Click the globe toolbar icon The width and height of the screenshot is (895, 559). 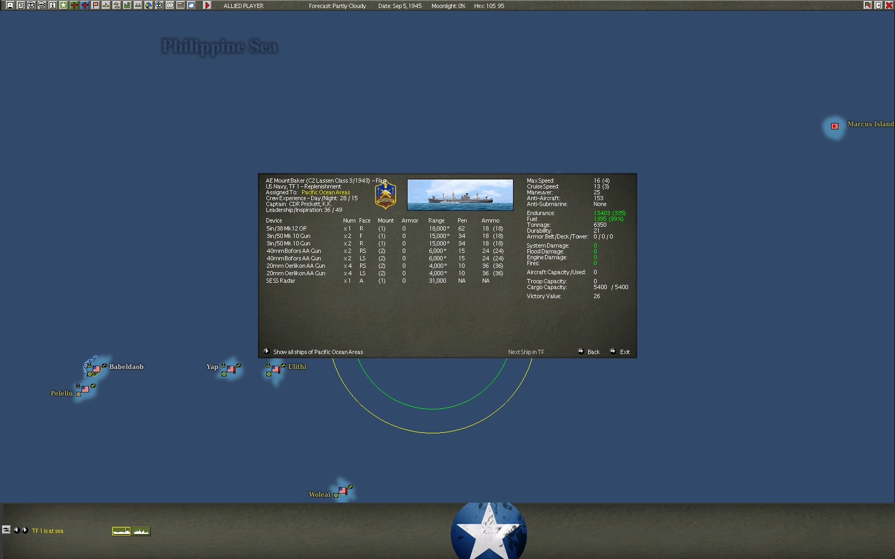click(x=148, y=5)
